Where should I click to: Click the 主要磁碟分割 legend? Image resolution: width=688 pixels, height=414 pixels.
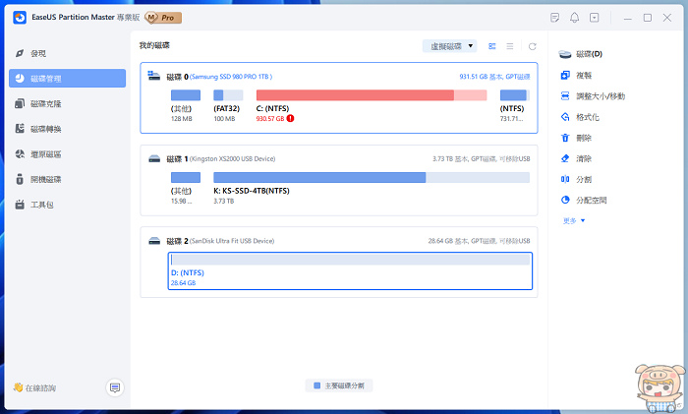point(339,385)
